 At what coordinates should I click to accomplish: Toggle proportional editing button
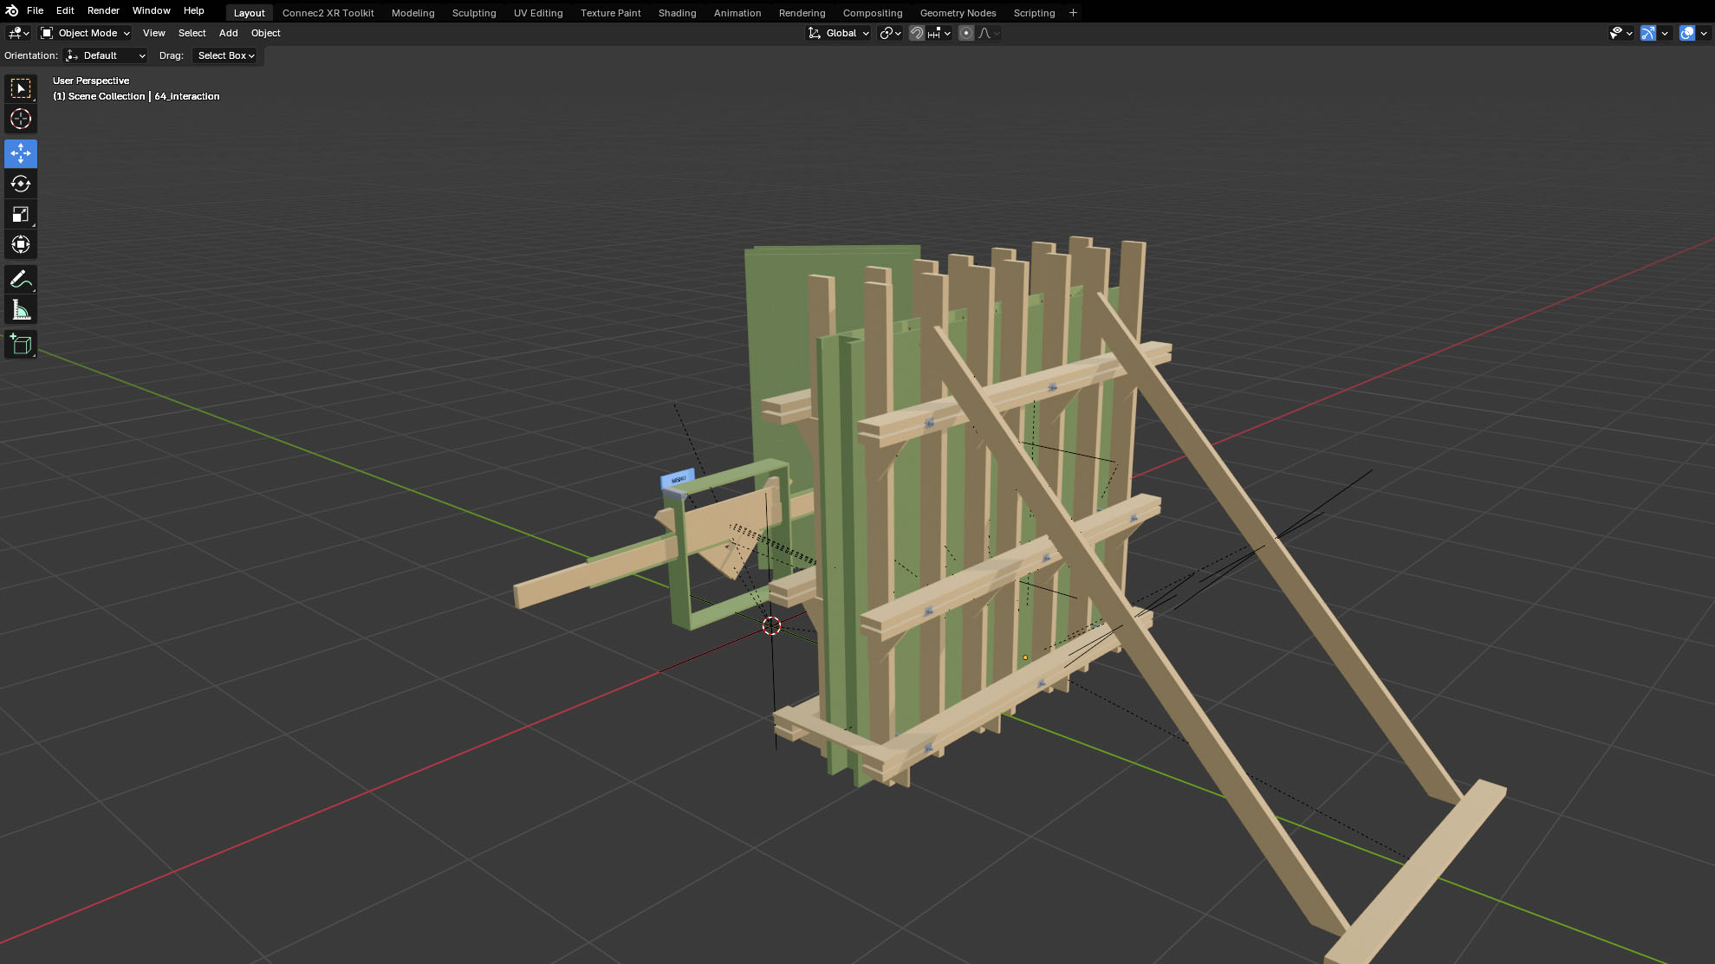[966, 33]
